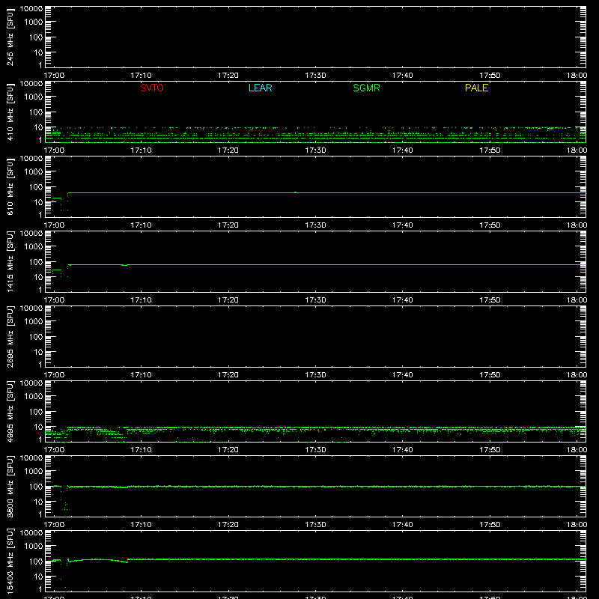Select the 610 MHz [SFU] axis title
The image size is (599, 599).
tap(10, 186)
